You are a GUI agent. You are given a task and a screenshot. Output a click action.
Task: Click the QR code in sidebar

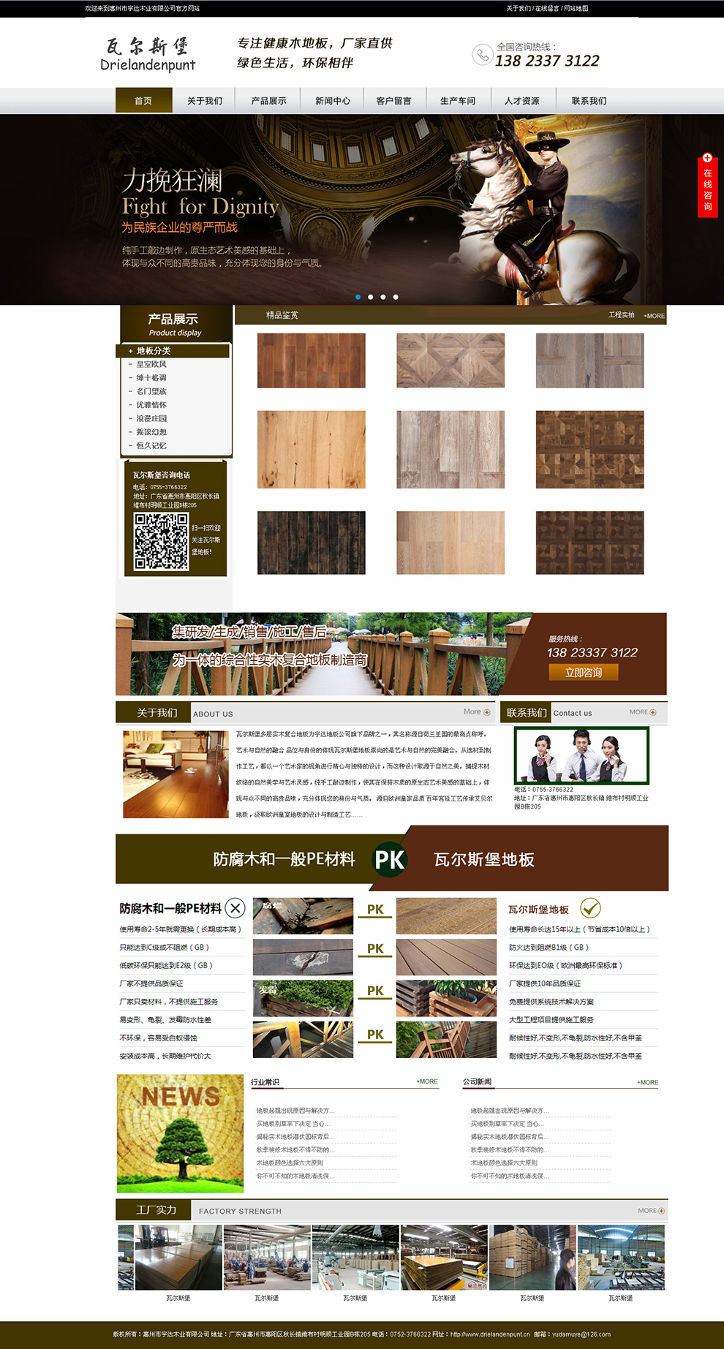click(x=161, y=541)
